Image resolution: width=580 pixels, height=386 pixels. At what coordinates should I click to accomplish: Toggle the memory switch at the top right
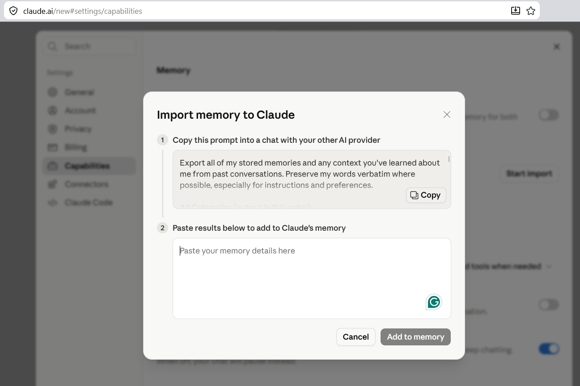coord(549,115)
